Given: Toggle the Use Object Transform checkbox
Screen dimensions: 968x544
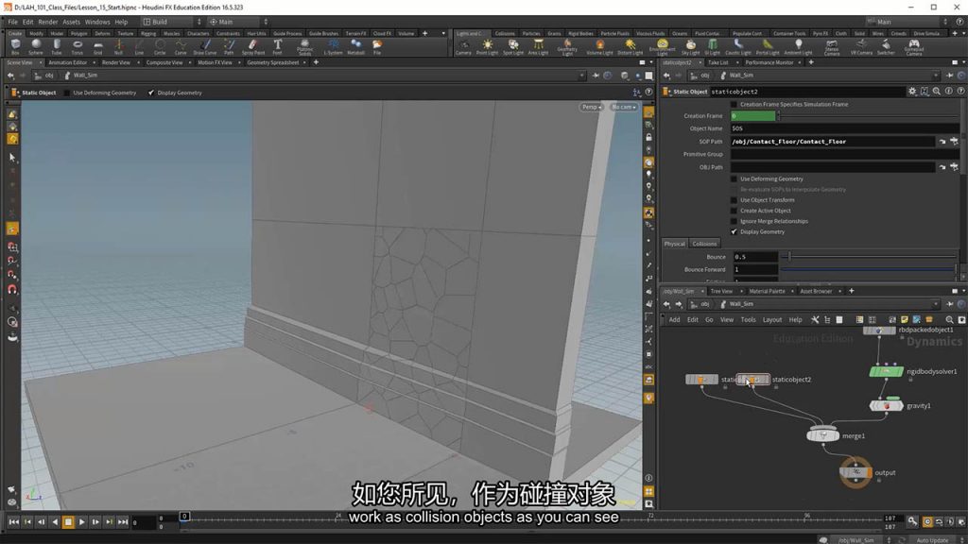Looking at the screenshot, I should coord(734,200).
